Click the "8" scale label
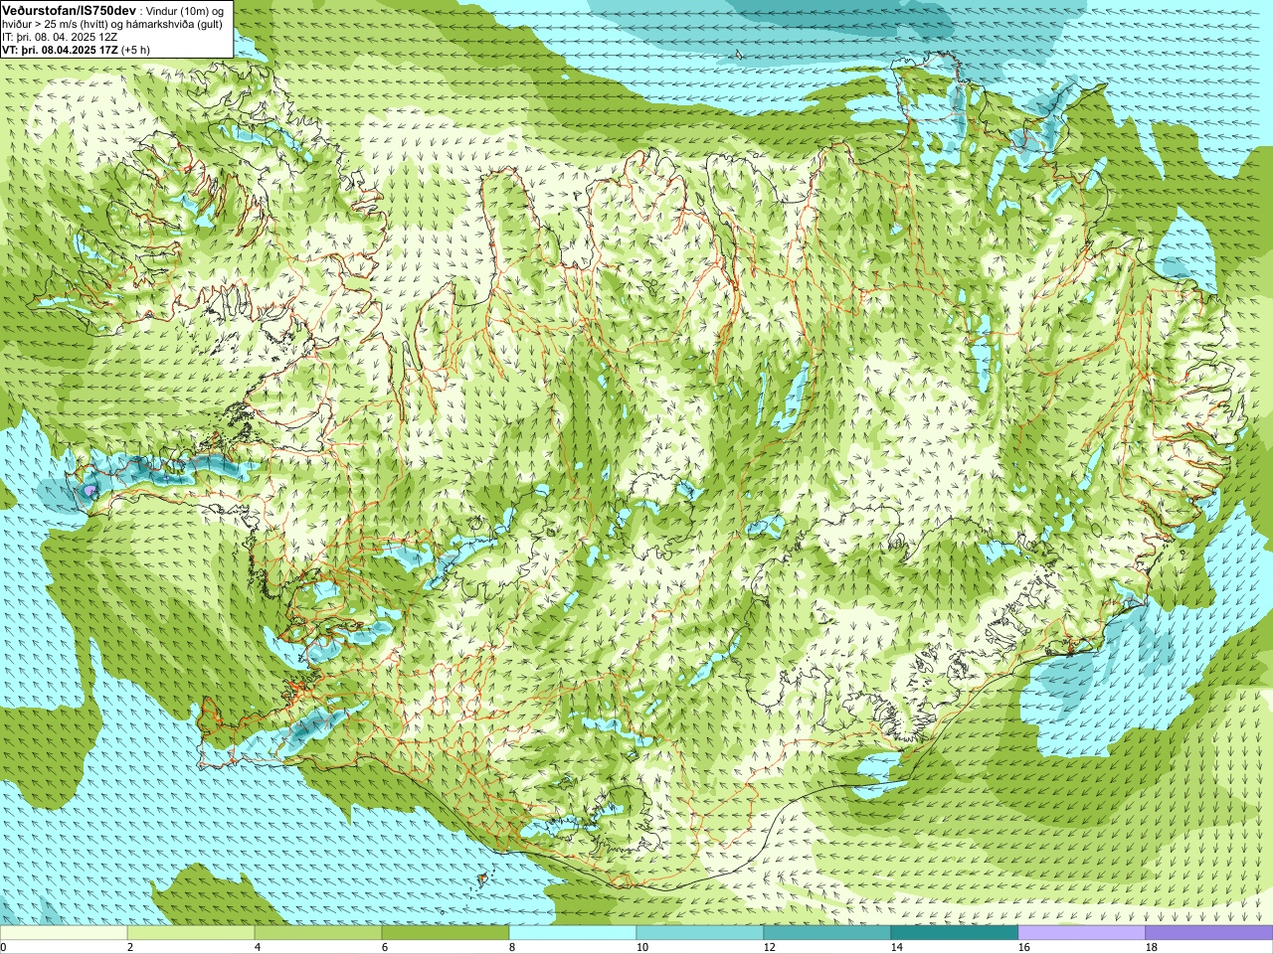This screenshot has height=954, width=1273. pyautogui.click(x=512, y=948)
